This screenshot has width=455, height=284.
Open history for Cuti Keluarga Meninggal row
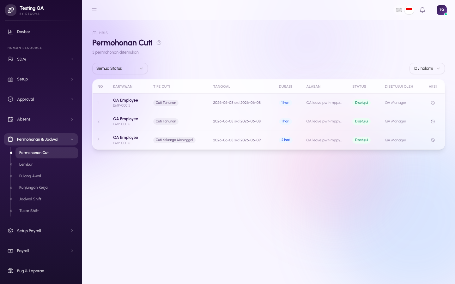pos(433,140)
